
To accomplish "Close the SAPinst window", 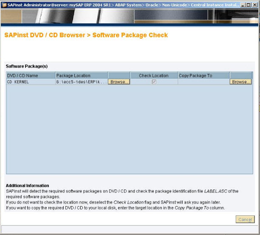I will point(255,5).
